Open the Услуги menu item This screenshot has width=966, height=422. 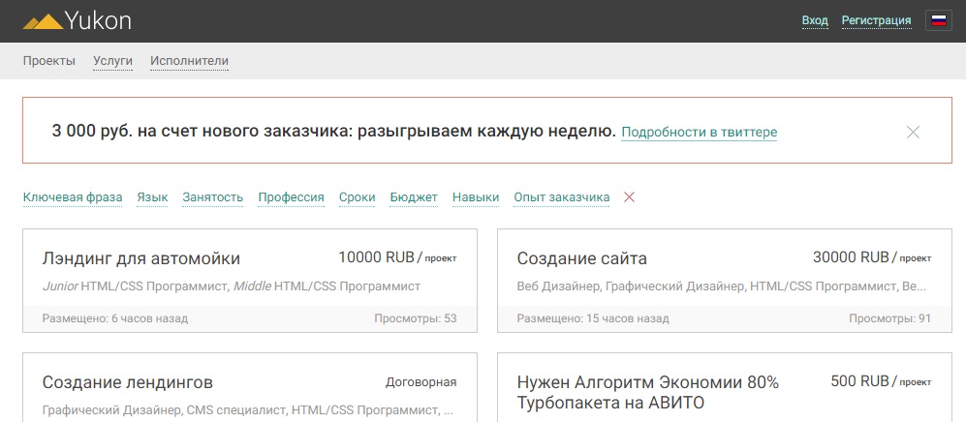[112, 61]
